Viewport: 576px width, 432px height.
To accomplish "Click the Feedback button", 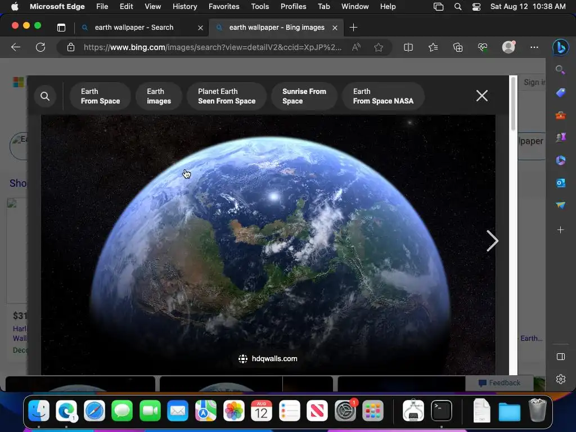I will point(499,382).
